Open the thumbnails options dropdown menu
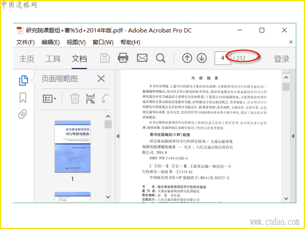This screenshot has width=305, height=229. coord(50,99)
